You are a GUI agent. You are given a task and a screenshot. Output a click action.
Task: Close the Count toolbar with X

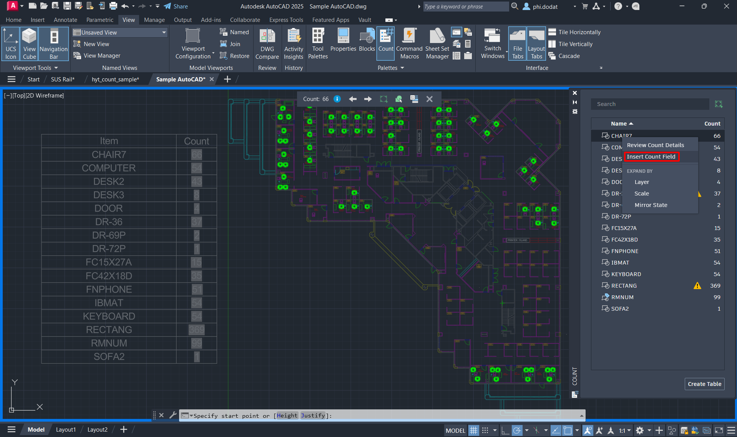[x=430, y=99]
